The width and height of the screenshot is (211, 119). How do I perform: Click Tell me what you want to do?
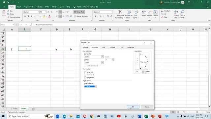click(87, 7)
